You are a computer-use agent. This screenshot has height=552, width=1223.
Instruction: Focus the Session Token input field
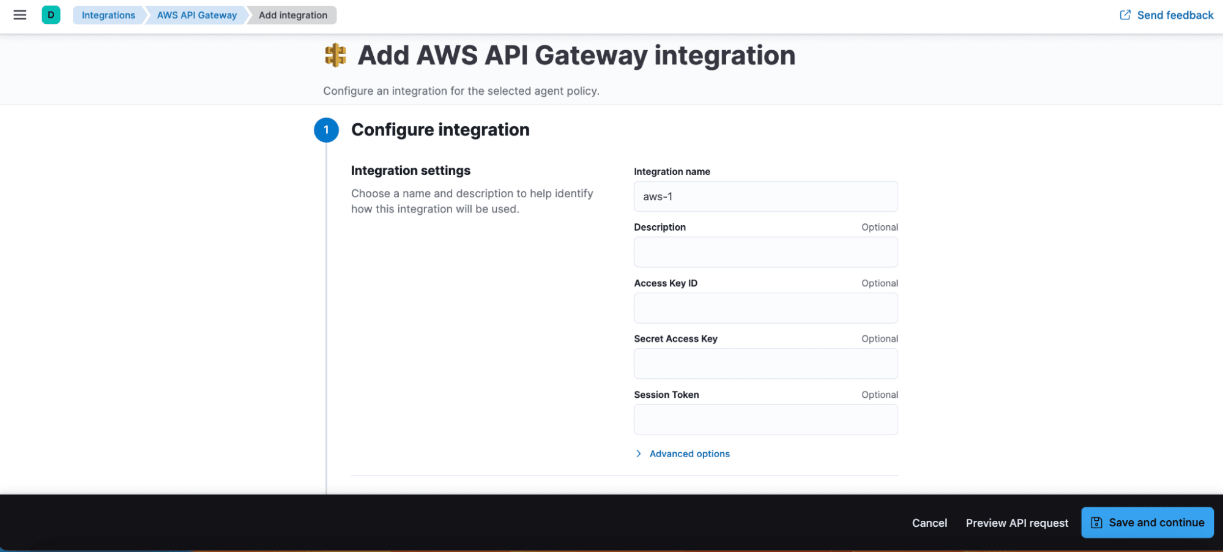click(765, 420)
